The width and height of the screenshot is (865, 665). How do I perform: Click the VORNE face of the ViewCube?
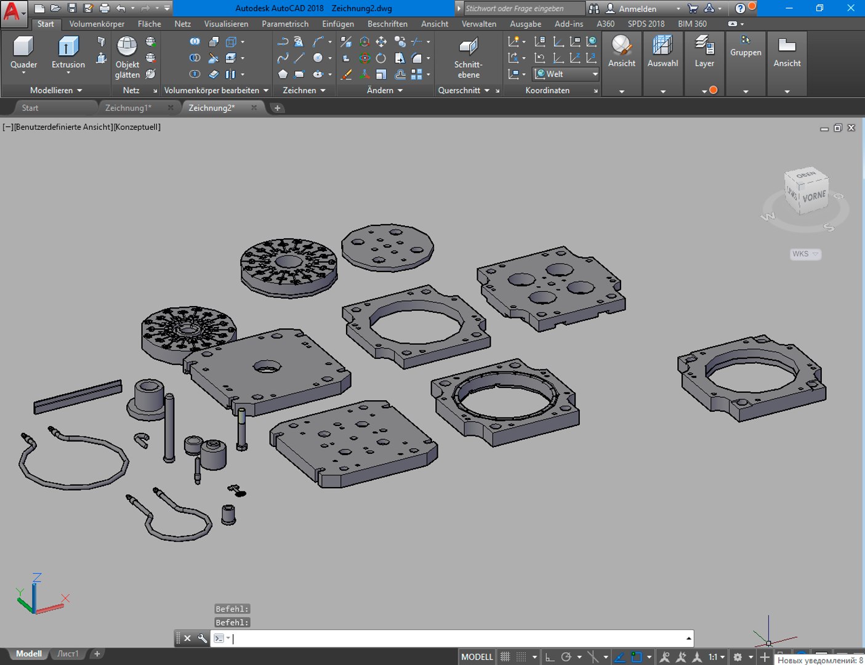814,196
